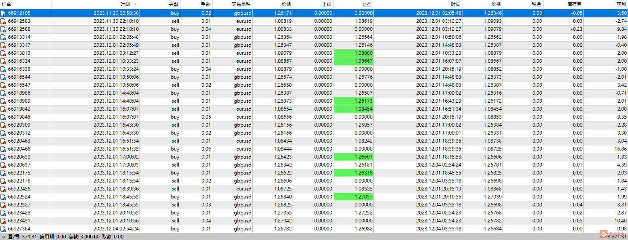
Task: Click the order icon of 66920463
Action: pos(3,141)
